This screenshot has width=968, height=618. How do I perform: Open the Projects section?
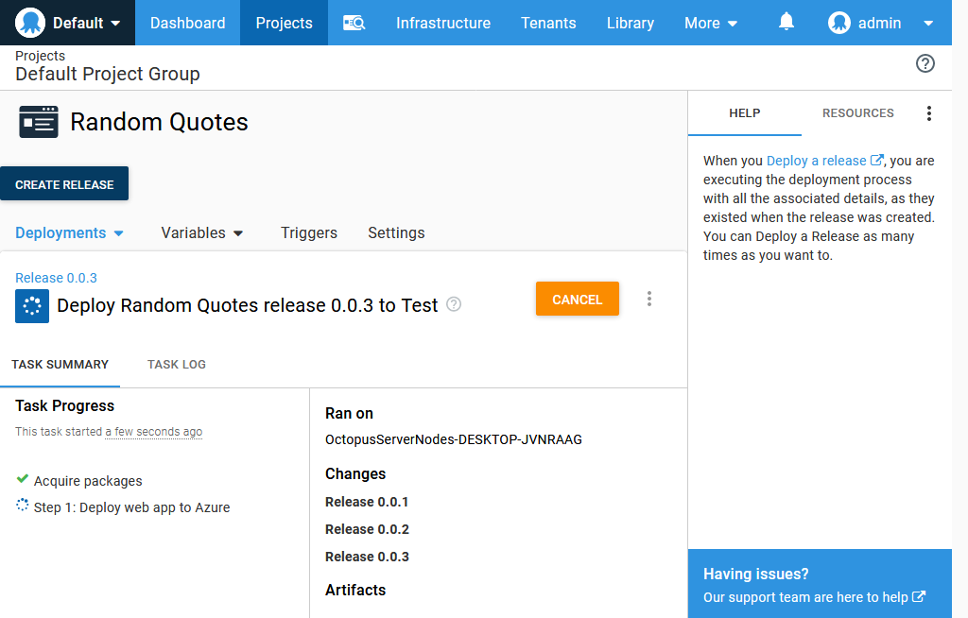tap(284, 23)
